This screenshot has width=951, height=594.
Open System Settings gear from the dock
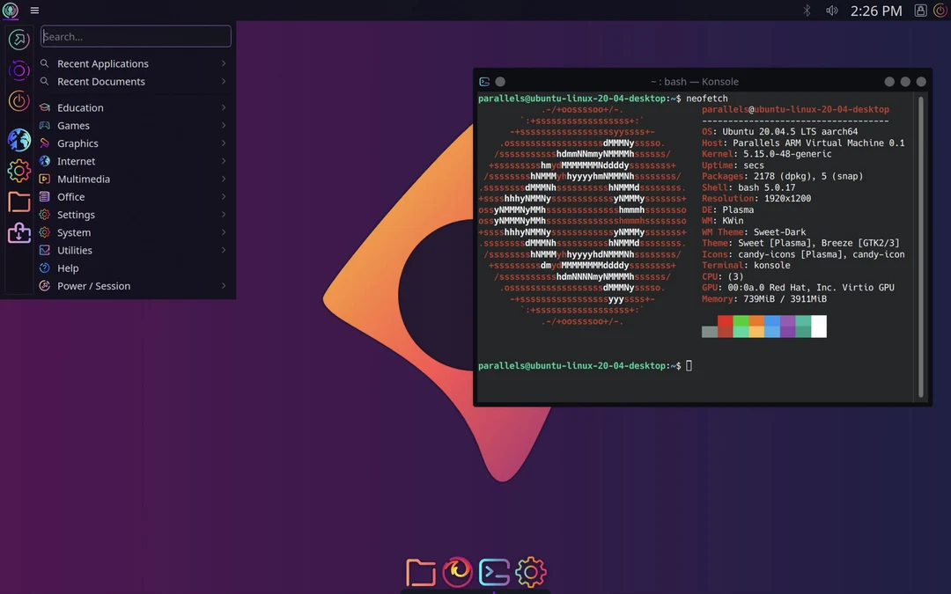pos(531,571)
